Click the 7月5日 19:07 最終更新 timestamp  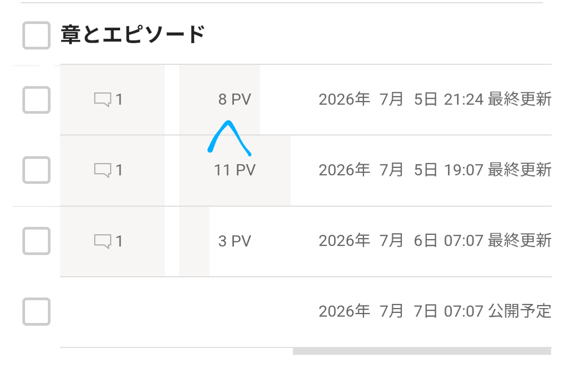pos(435,170)
